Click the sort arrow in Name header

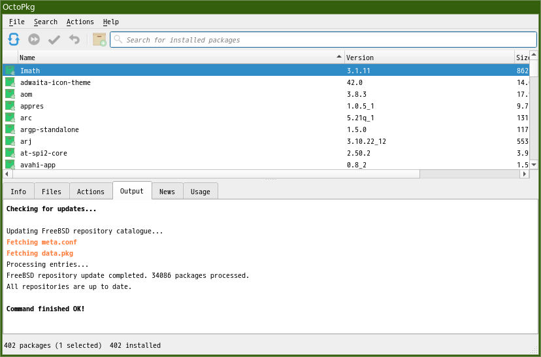pos(339,57)
